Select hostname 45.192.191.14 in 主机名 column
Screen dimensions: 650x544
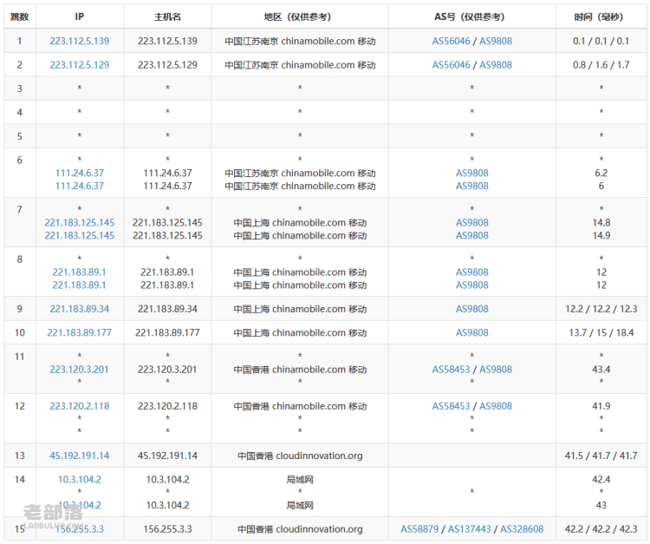click(167, 456)
